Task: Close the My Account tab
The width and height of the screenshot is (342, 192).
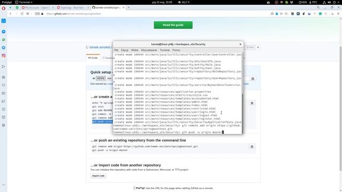Action: point(53,7)
